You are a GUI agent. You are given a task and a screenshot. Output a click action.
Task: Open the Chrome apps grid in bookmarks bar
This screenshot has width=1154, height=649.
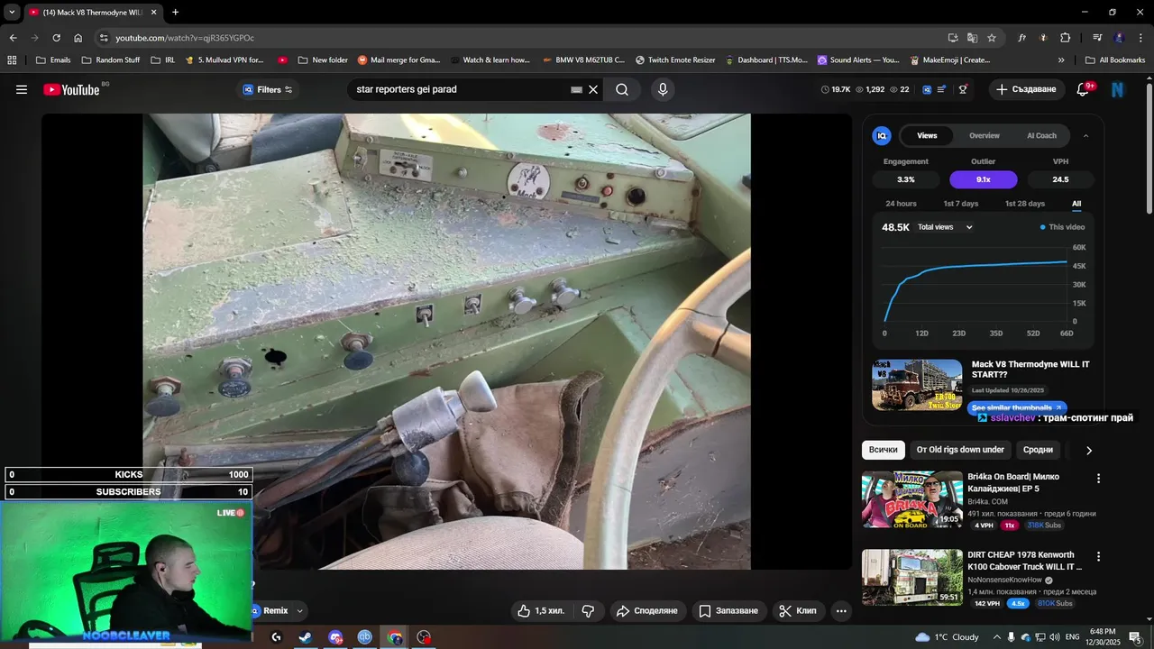pyautogui.click(x=12, y=60)
